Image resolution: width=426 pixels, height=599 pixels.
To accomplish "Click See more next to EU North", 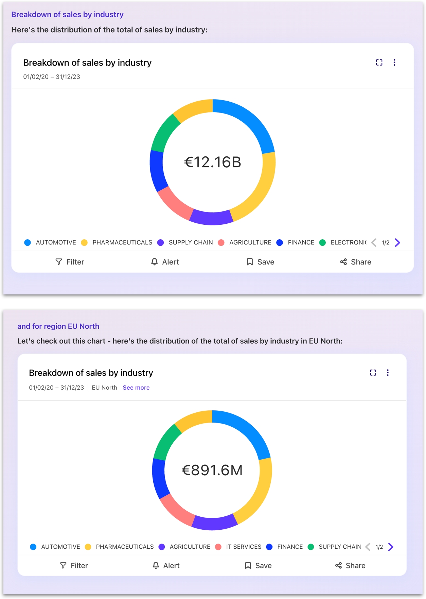I will (x=136, y=388).
